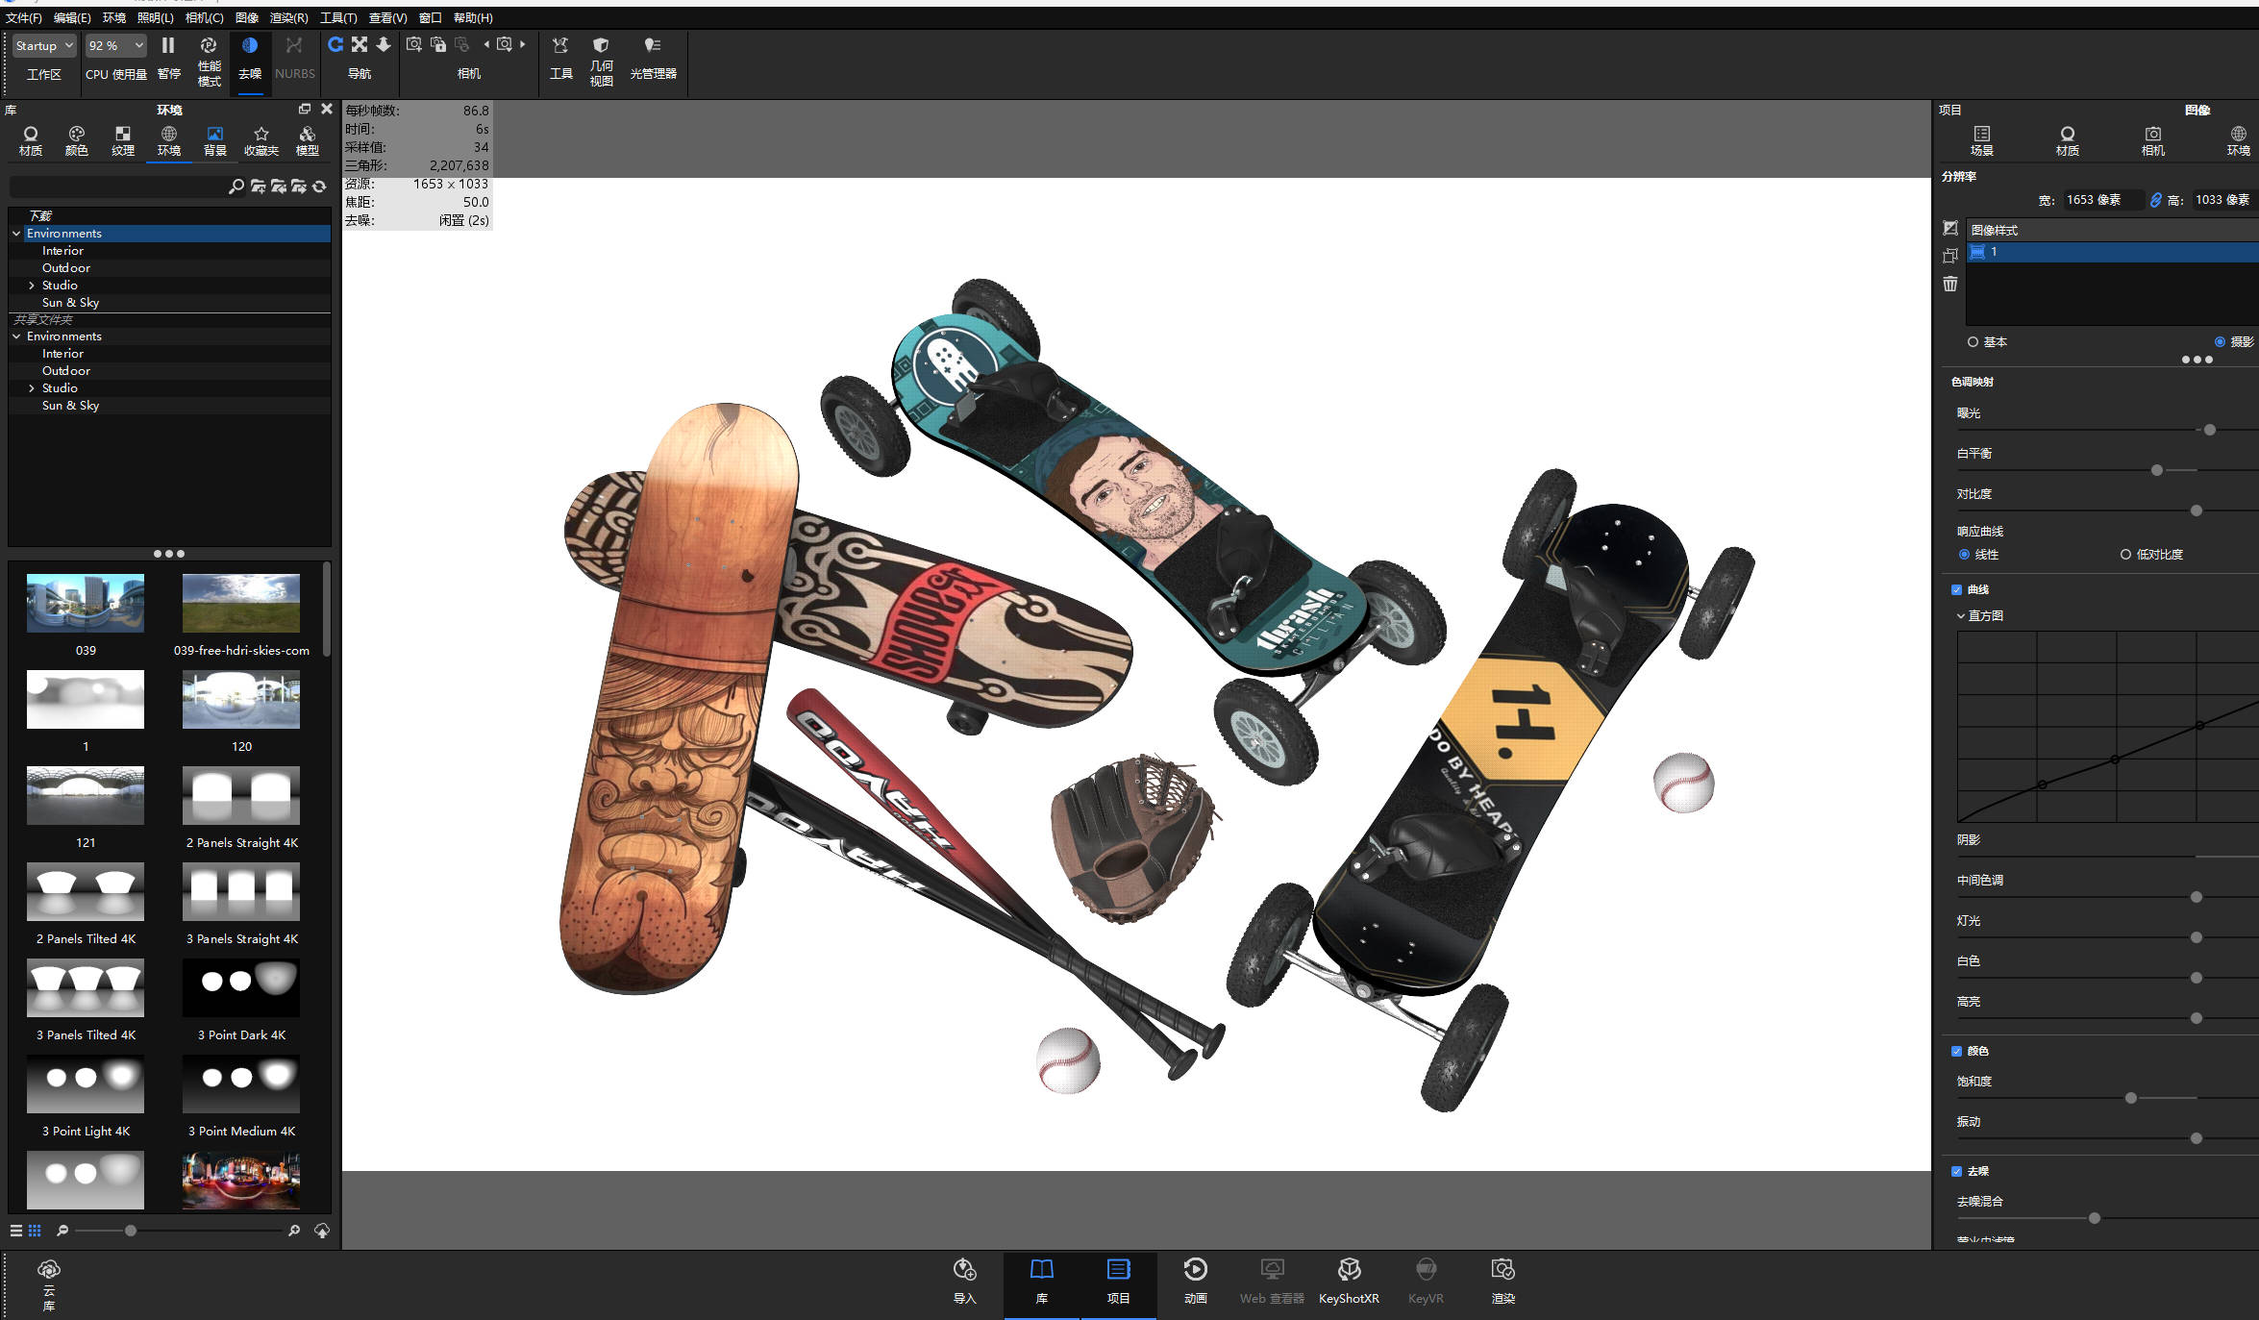Select linear (线性) response curve
2259x1320 pixels.
pos(1964,555)
